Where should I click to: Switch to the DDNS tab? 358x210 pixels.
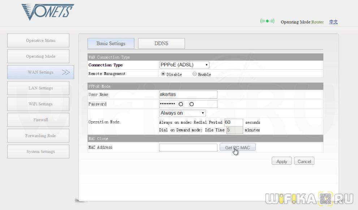tap(161, 43)
